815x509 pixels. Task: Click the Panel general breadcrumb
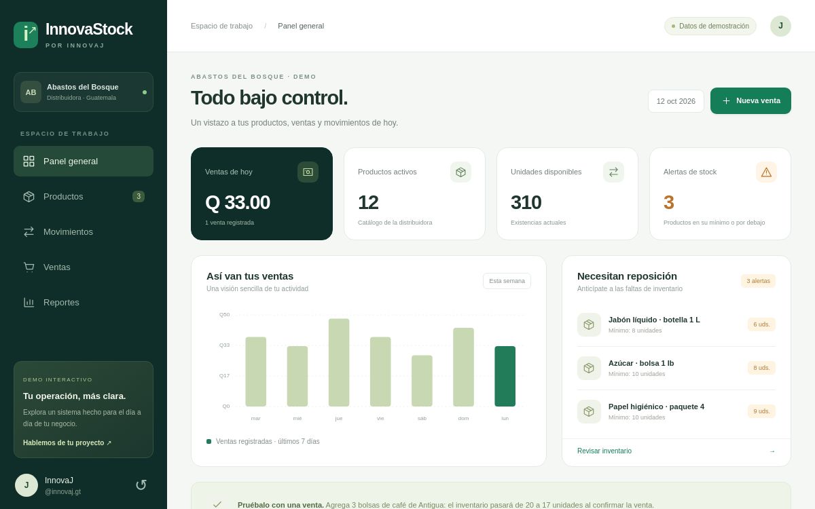(x=301, y=26)
